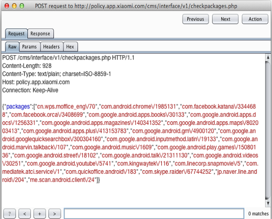Click the previous match arrow button

[x=24, y=213]
